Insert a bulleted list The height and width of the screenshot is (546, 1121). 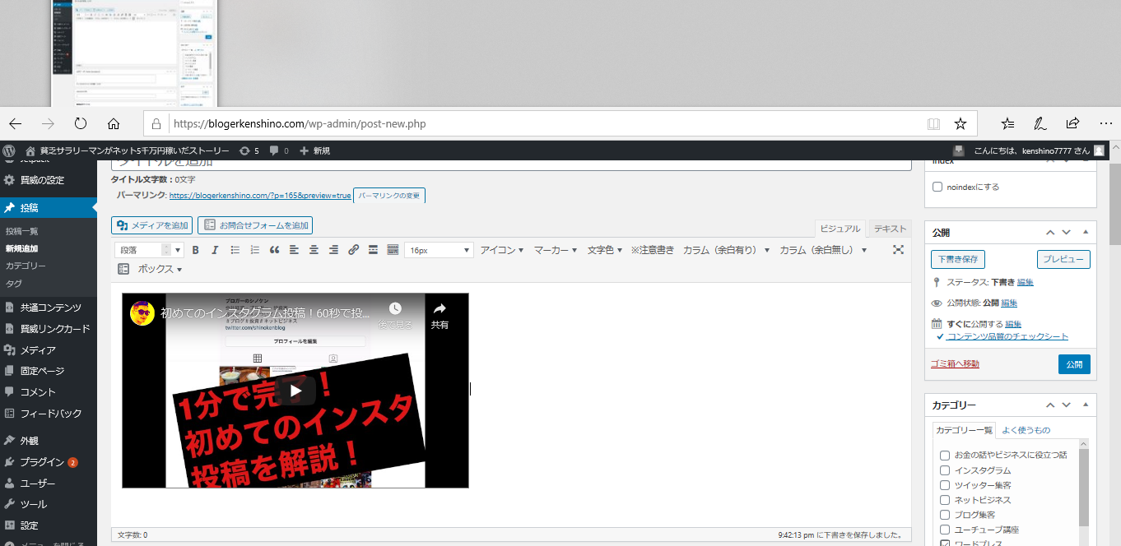235,250
